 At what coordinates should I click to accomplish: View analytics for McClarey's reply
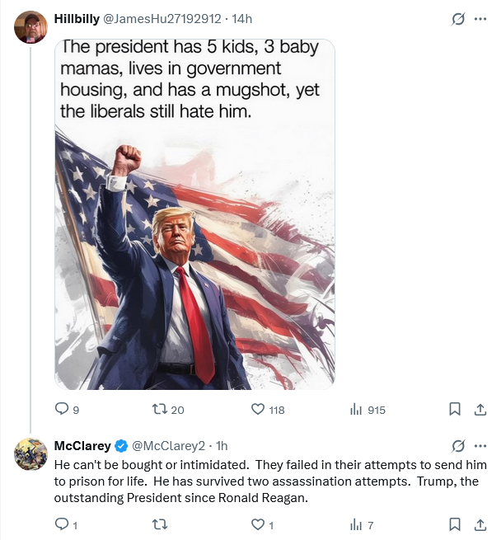[357, 524]
